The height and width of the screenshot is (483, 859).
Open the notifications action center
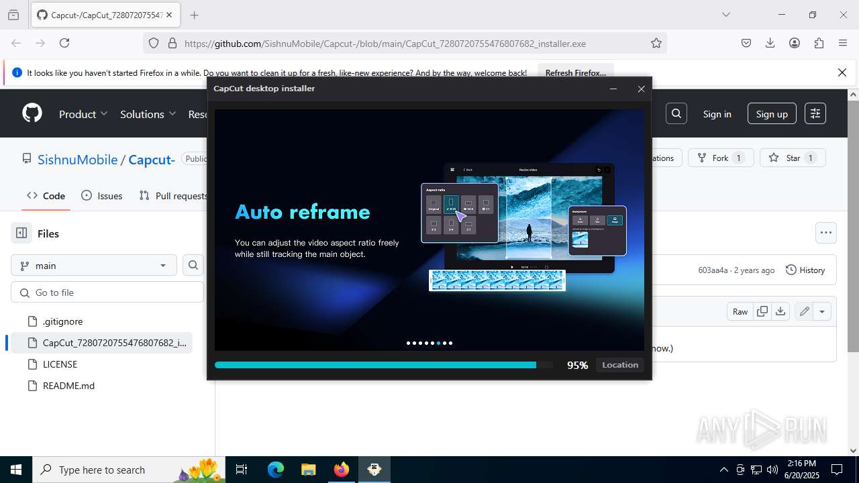[837, 470]
